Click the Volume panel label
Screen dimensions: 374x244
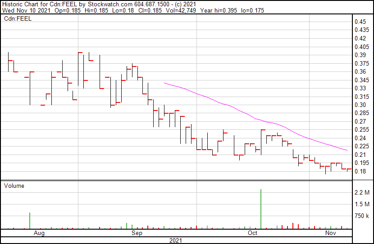14,186
